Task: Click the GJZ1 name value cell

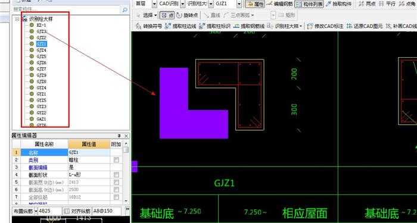Action: coord(89,152)
